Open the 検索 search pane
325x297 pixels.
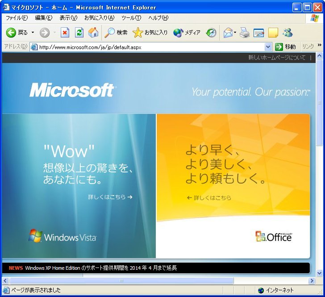(x=116, y=33)
